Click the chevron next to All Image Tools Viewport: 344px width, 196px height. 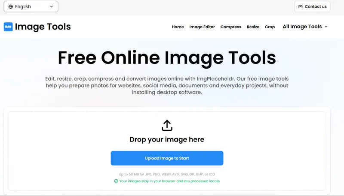point(326,27)
